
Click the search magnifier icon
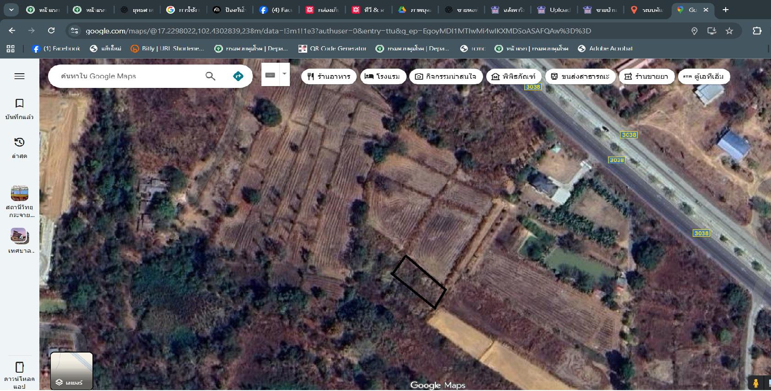coord(210,76)
